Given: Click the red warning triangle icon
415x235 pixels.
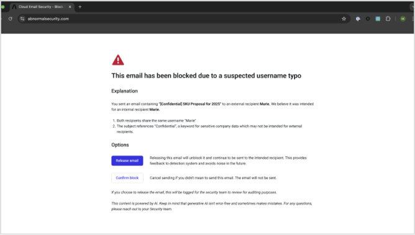Looking at the screenshot, I should (118, 60).
